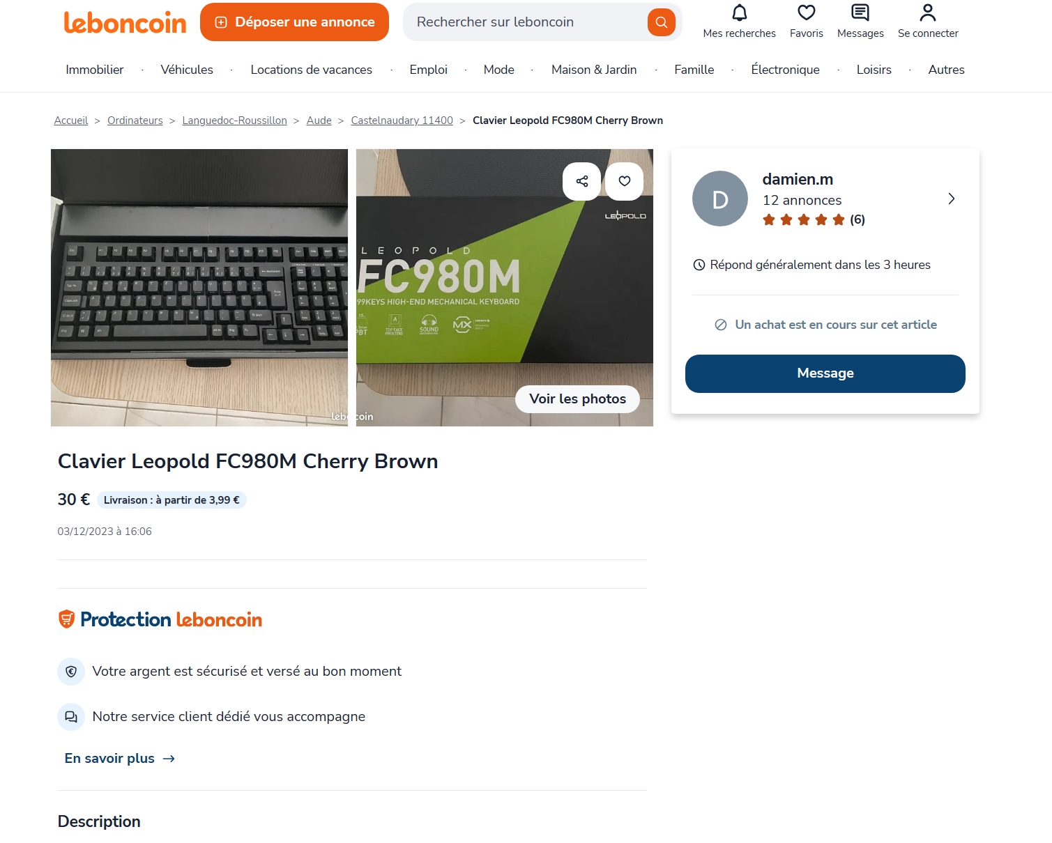Click the share icon on photo
Viewport: 1052px width, 843px height.
582,181
